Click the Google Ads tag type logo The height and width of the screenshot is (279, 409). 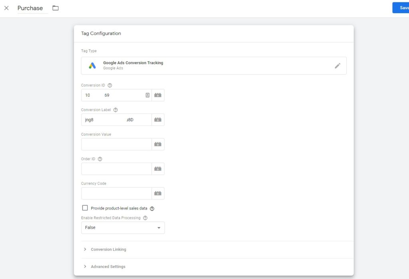(x=92, y=65)
